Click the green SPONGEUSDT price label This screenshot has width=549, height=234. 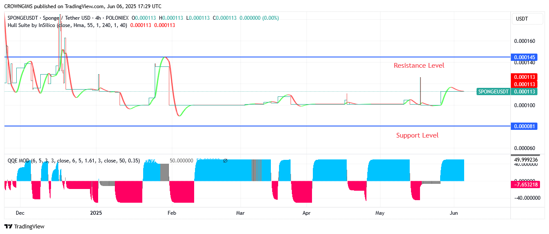(493, 91)
